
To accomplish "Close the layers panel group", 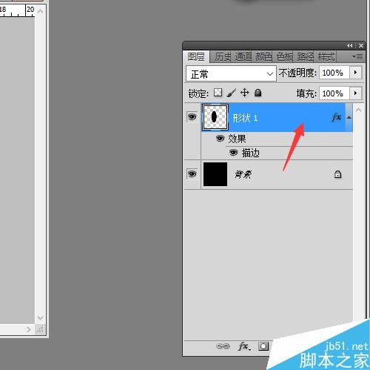I will click(361, 46).
